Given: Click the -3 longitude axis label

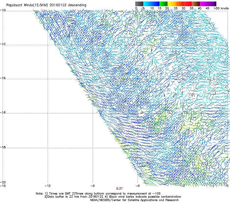Looking at the screenshot, I should pyautogui.click(x=183, y=186).
